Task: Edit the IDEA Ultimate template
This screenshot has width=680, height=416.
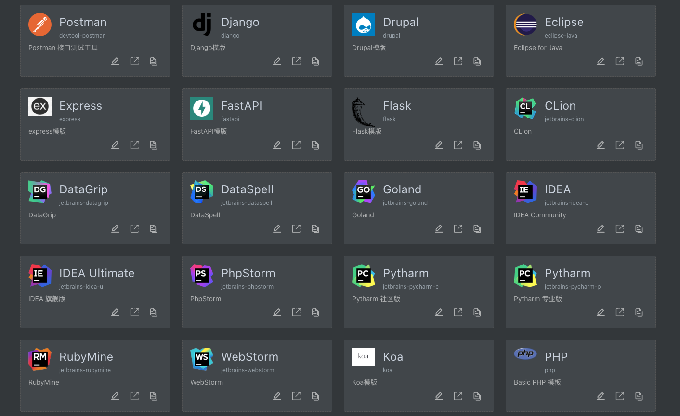Action: tap(115, 313)
